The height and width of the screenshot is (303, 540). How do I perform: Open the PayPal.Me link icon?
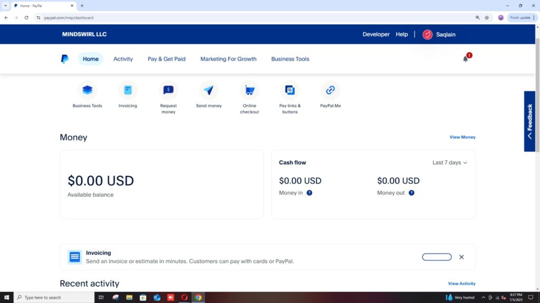[x=330, y=90]
